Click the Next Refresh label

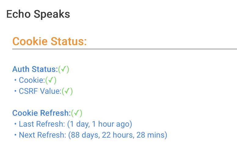coord(42,135)
